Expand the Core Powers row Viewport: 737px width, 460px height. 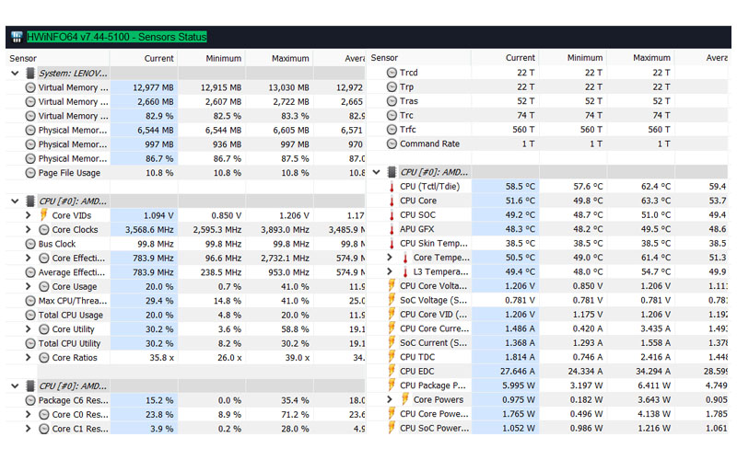pyautogui.click(x=390, y=399)
